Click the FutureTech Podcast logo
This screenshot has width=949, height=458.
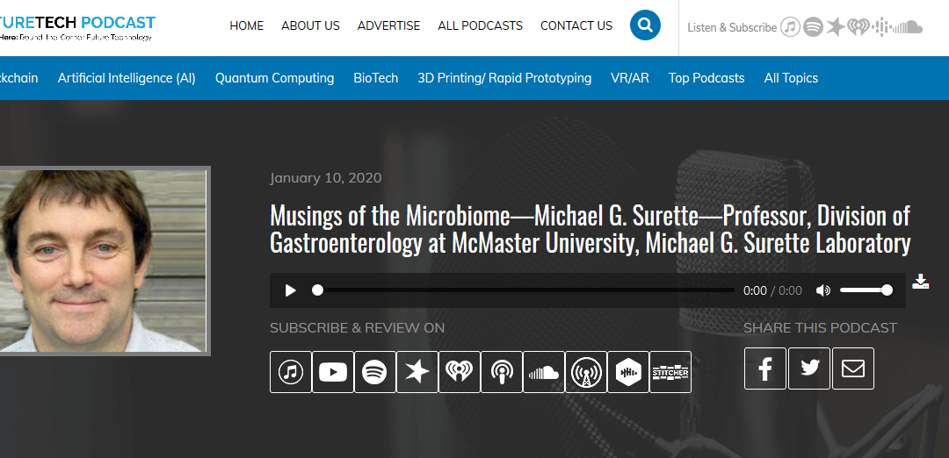click(77, 28)
